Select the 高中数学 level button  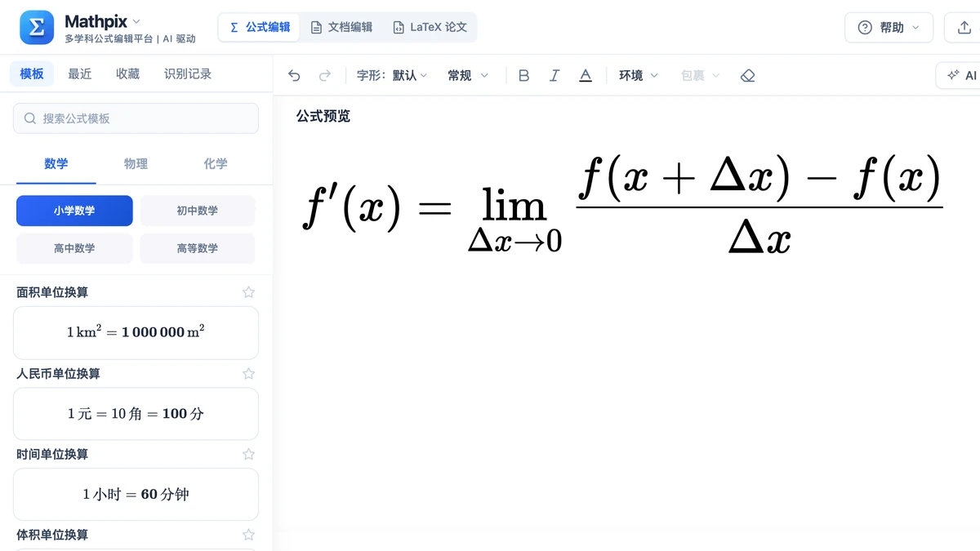click(74, 248)
